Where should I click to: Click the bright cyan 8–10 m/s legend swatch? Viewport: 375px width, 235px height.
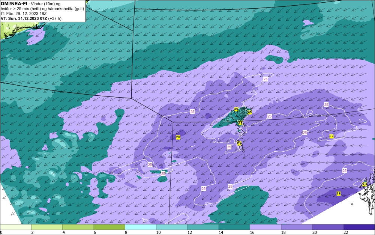141,227
